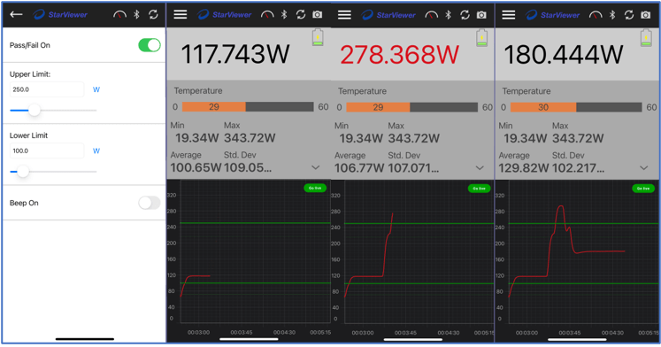Tap Bluetooth icon on 180.444W screen
Screen dimensions: 661x347
pyautogui.click(x=612, y=15)
